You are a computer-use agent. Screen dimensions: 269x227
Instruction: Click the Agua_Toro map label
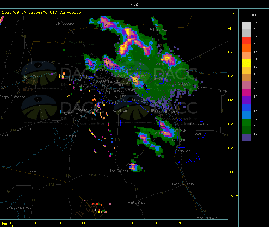(x=32, y=77)
